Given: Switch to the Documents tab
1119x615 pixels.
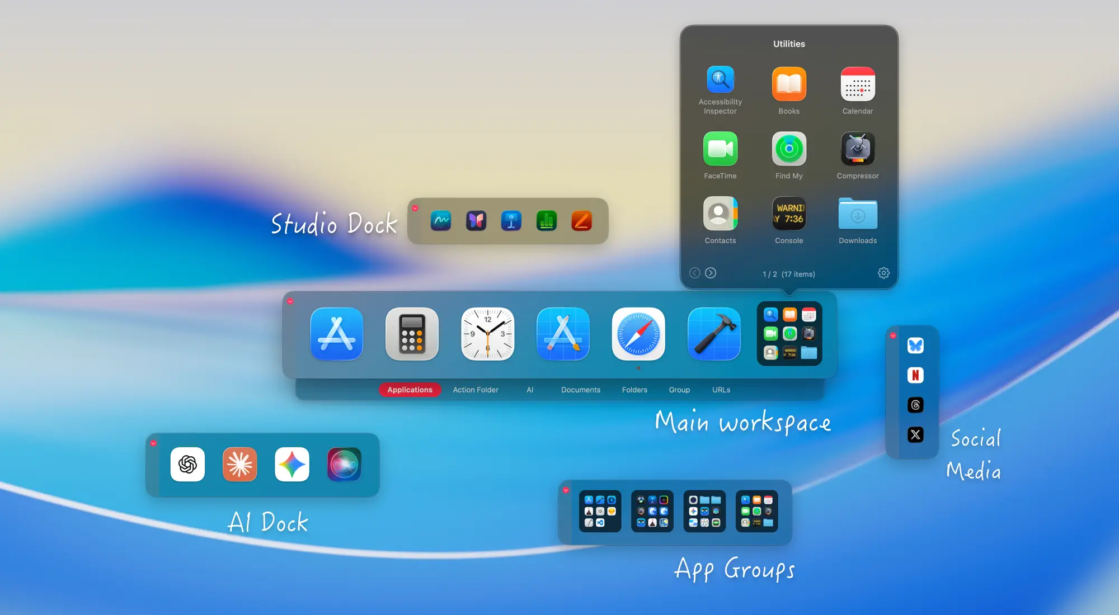Looking at the screenshot, I should click(581, 390).
